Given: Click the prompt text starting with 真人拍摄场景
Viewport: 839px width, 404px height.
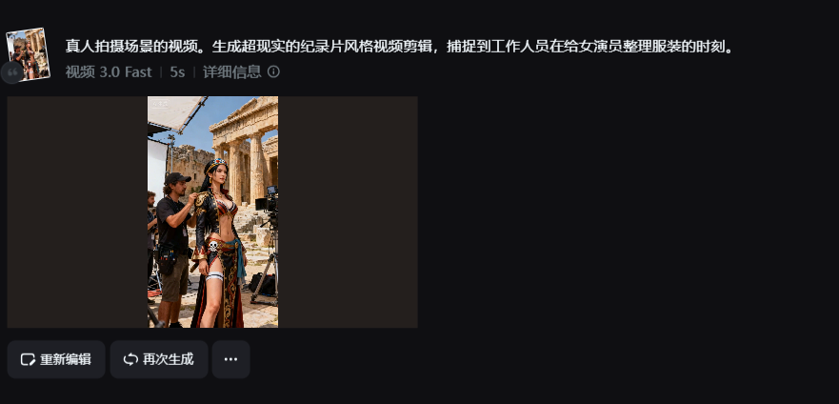Looking at the screenshot, I should [x=400, y=47].
